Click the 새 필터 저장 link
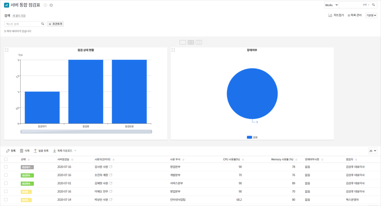Image resolution: width=381 pixels, height=206 pixels. click(19, 16)
